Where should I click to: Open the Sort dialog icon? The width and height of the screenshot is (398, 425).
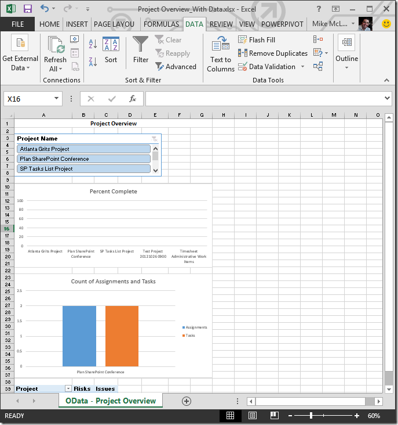[111, 50]
